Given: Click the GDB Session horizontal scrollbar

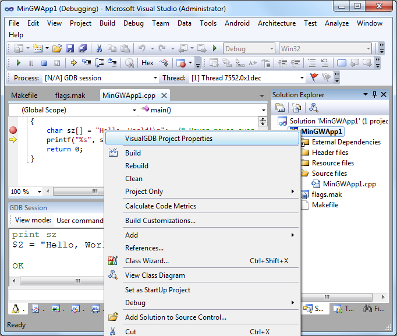Looking at the screenshot, I should pos(62,281).
